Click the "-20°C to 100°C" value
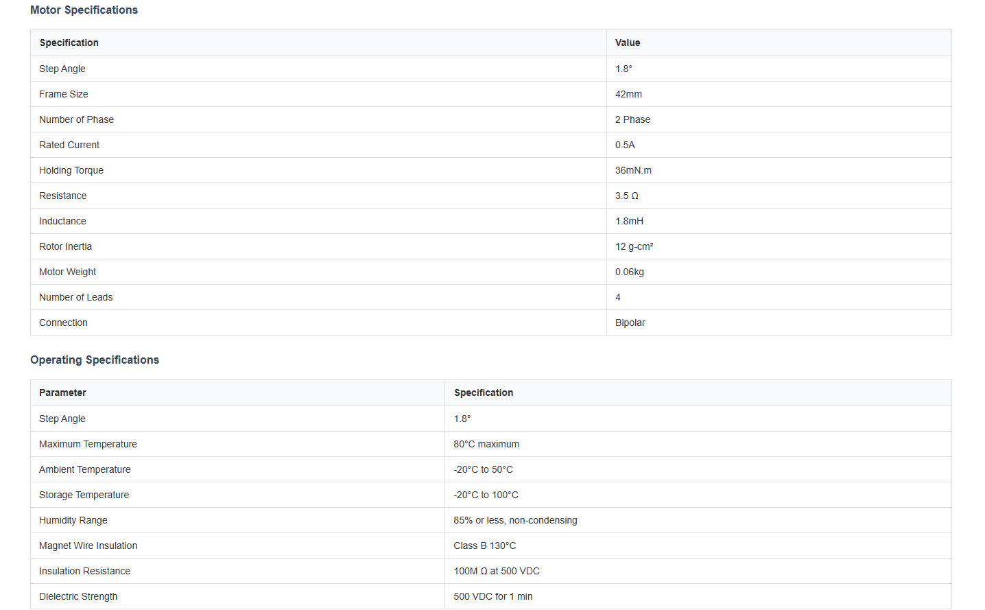The image size is (985, 610). point(486,495)
